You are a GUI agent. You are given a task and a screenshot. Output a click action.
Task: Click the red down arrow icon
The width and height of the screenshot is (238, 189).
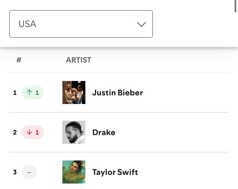29,132
